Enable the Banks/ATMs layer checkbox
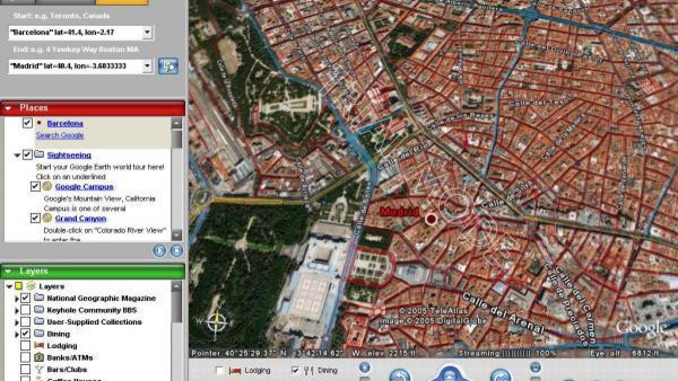 click(25, 357)
